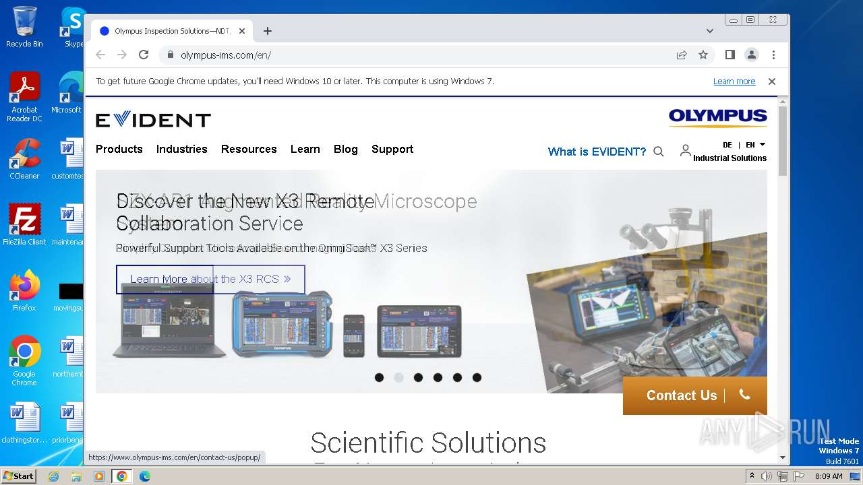
Task: Open the Resources menu
Action: (249, 149)
